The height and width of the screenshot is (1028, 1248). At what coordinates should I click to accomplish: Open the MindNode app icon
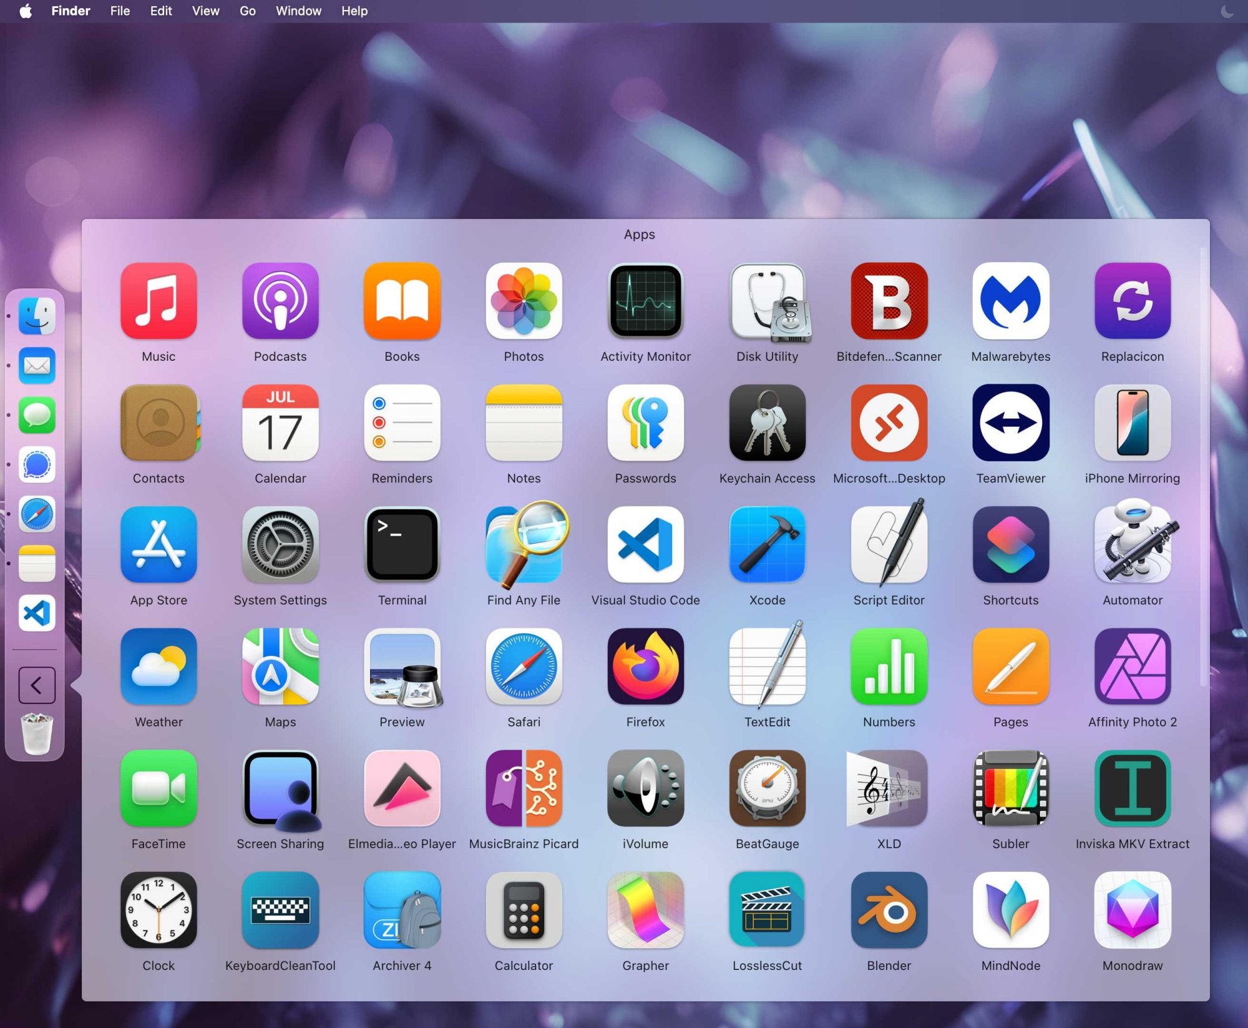click(x=1010, y=910)
